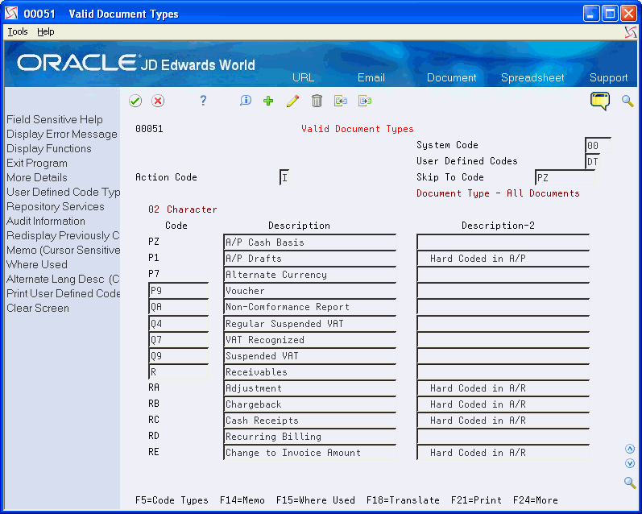Click the URL link in banner
The height and width of the screenshot is (514, 642).
point(303,77)
